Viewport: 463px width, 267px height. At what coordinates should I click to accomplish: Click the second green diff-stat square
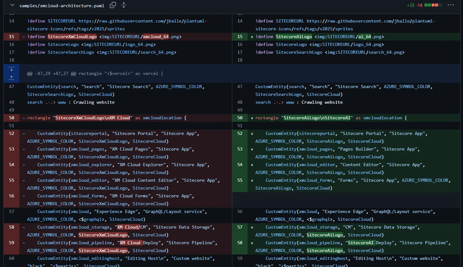click(429, 5)
